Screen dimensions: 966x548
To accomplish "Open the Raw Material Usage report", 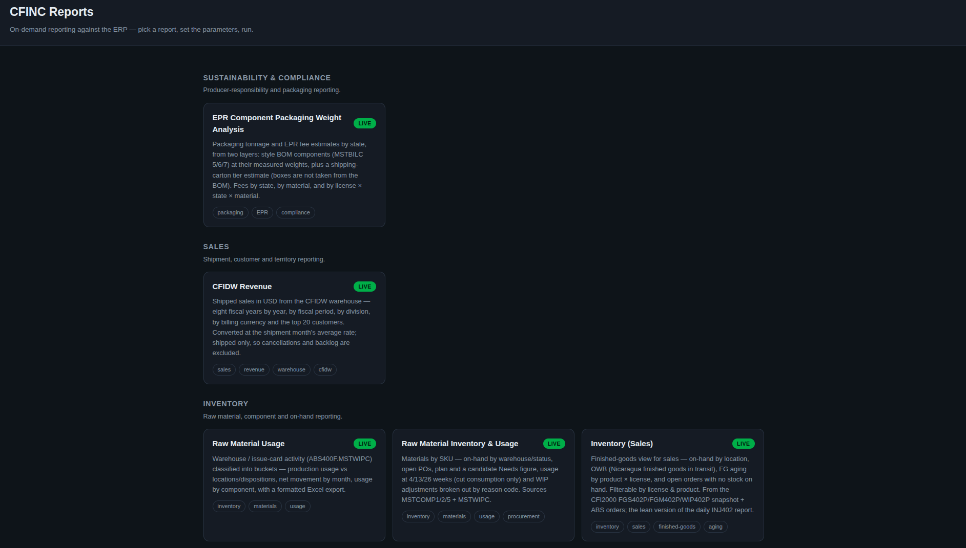I will (x=294, y=485).
